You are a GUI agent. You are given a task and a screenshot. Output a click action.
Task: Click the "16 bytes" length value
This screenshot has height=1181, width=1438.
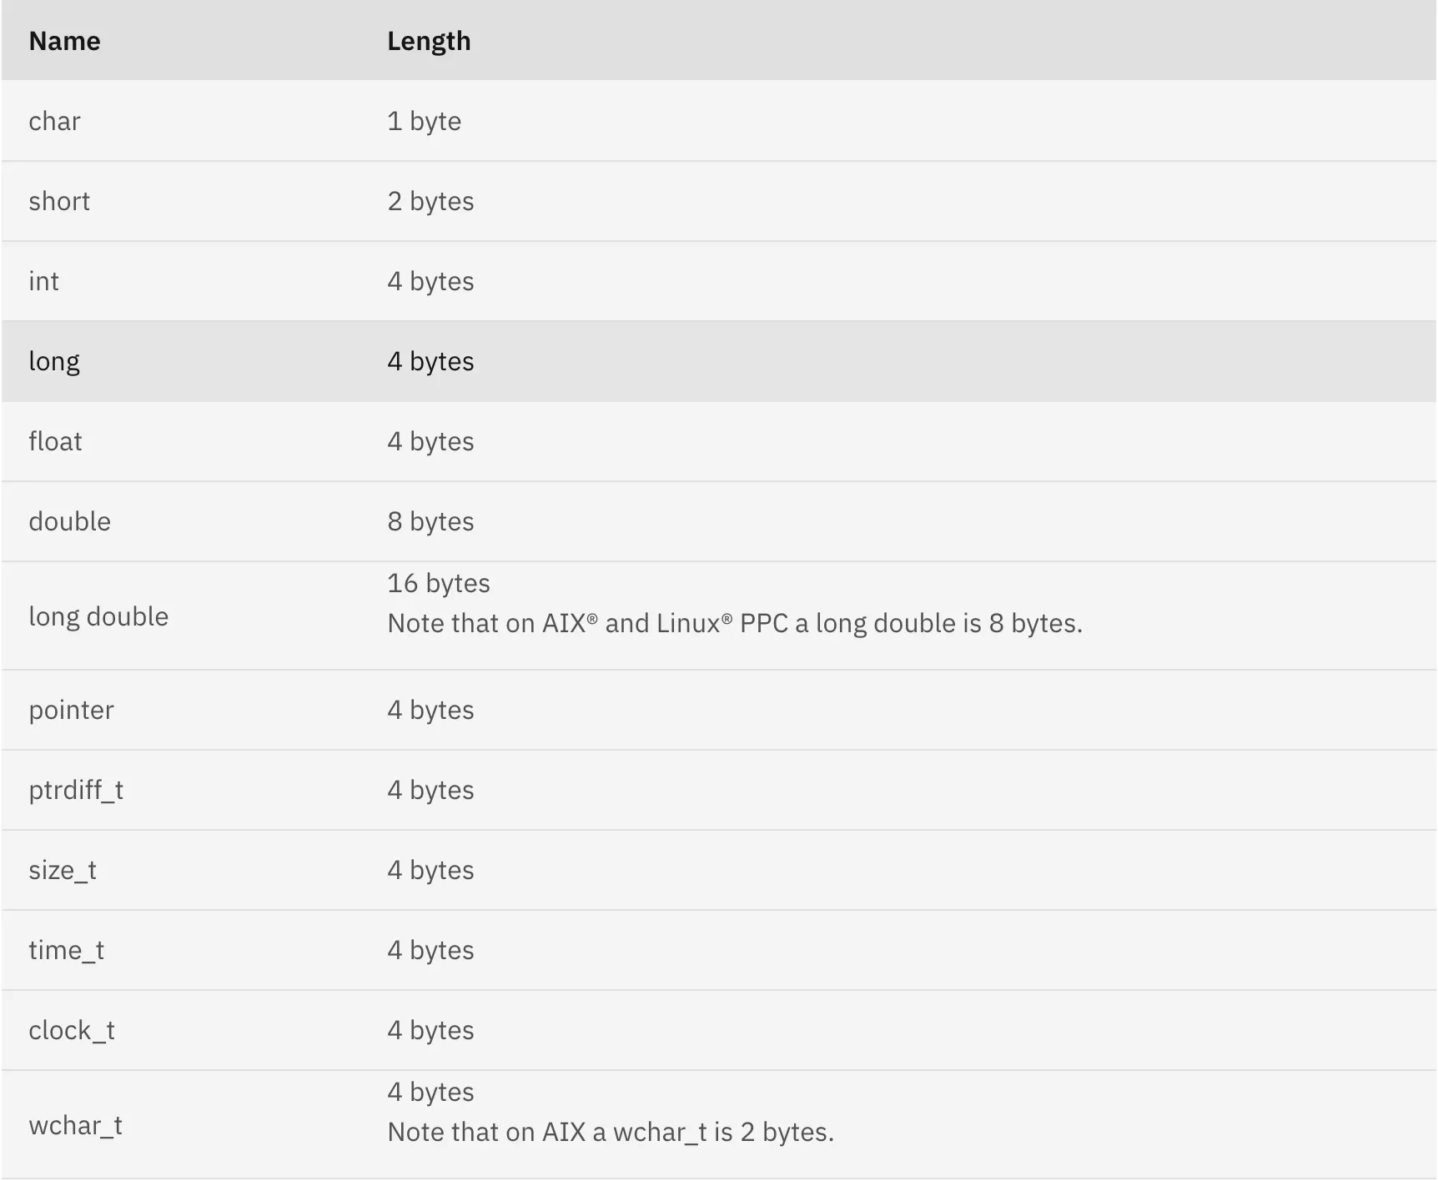[x=439, y=583]
